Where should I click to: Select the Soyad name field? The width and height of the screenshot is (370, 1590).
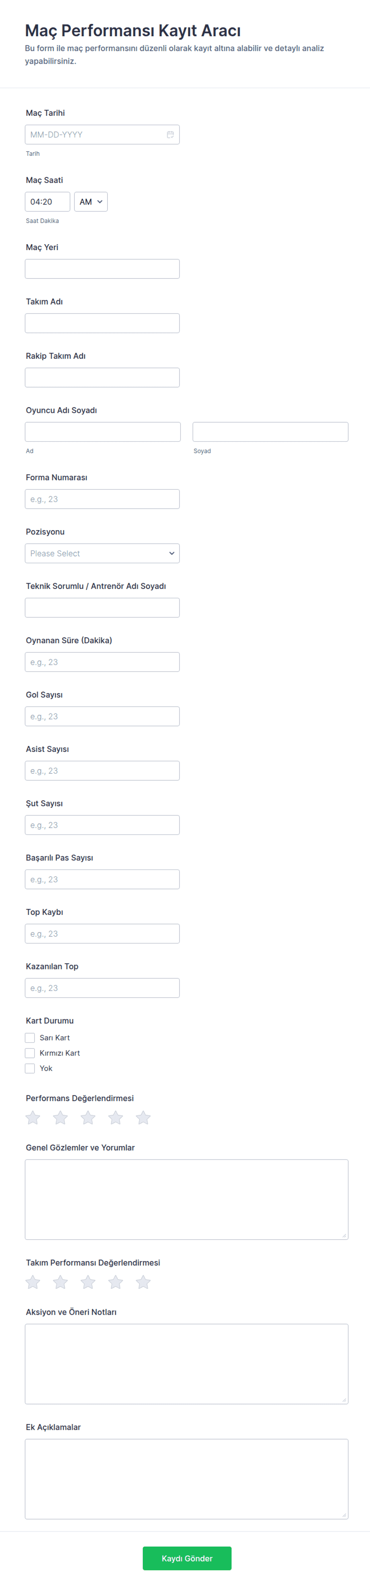point(270,432)
